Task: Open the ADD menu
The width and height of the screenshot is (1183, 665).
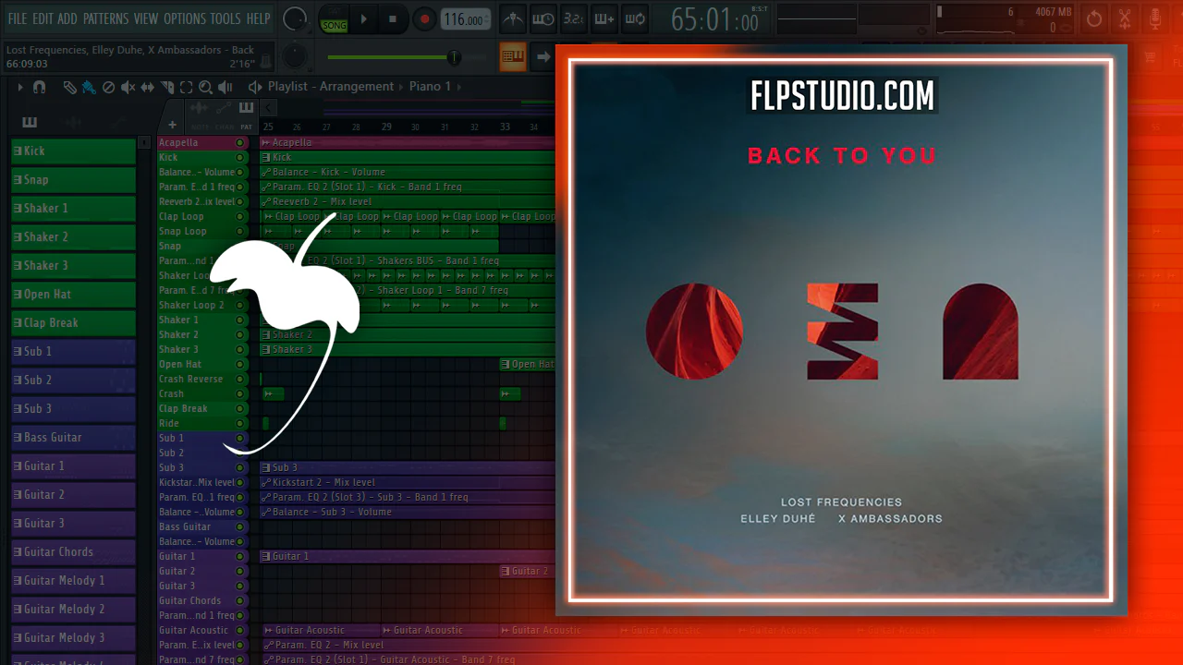Action: click(67, 18)
